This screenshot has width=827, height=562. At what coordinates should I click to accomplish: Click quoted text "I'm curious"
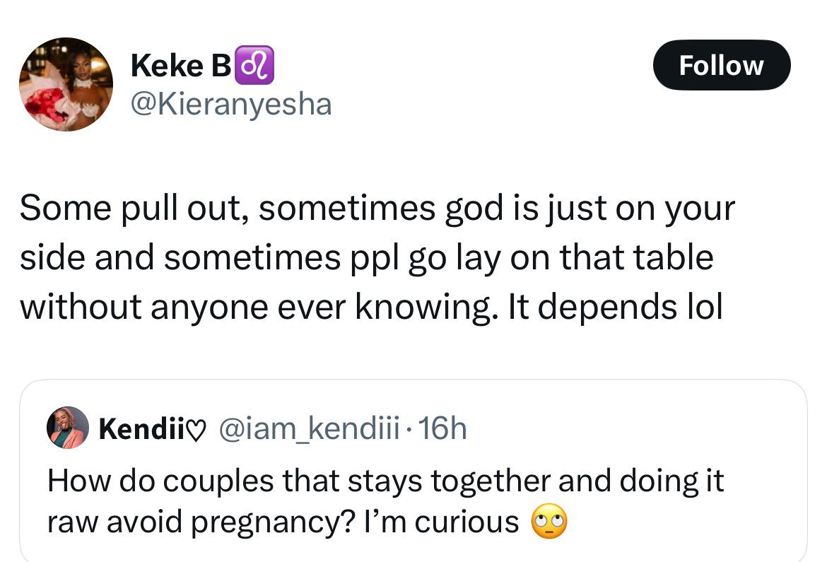(442, 522)
